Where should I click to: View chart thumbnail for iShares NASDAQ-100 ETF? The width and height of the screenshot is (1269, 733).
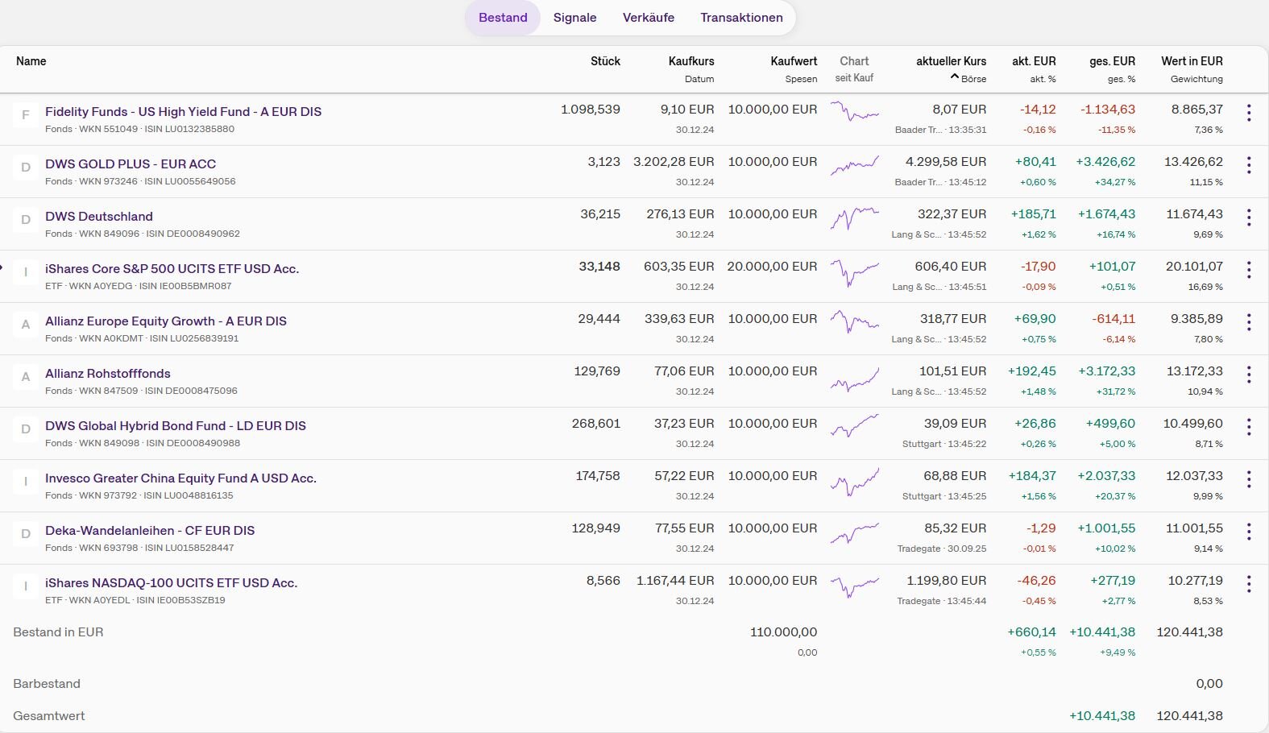click(x=854, y=586)
